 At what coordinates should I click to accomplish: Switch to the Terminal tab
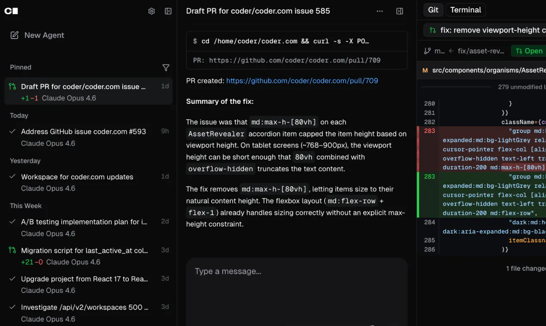pyautogui.click(x=466, y=10)
